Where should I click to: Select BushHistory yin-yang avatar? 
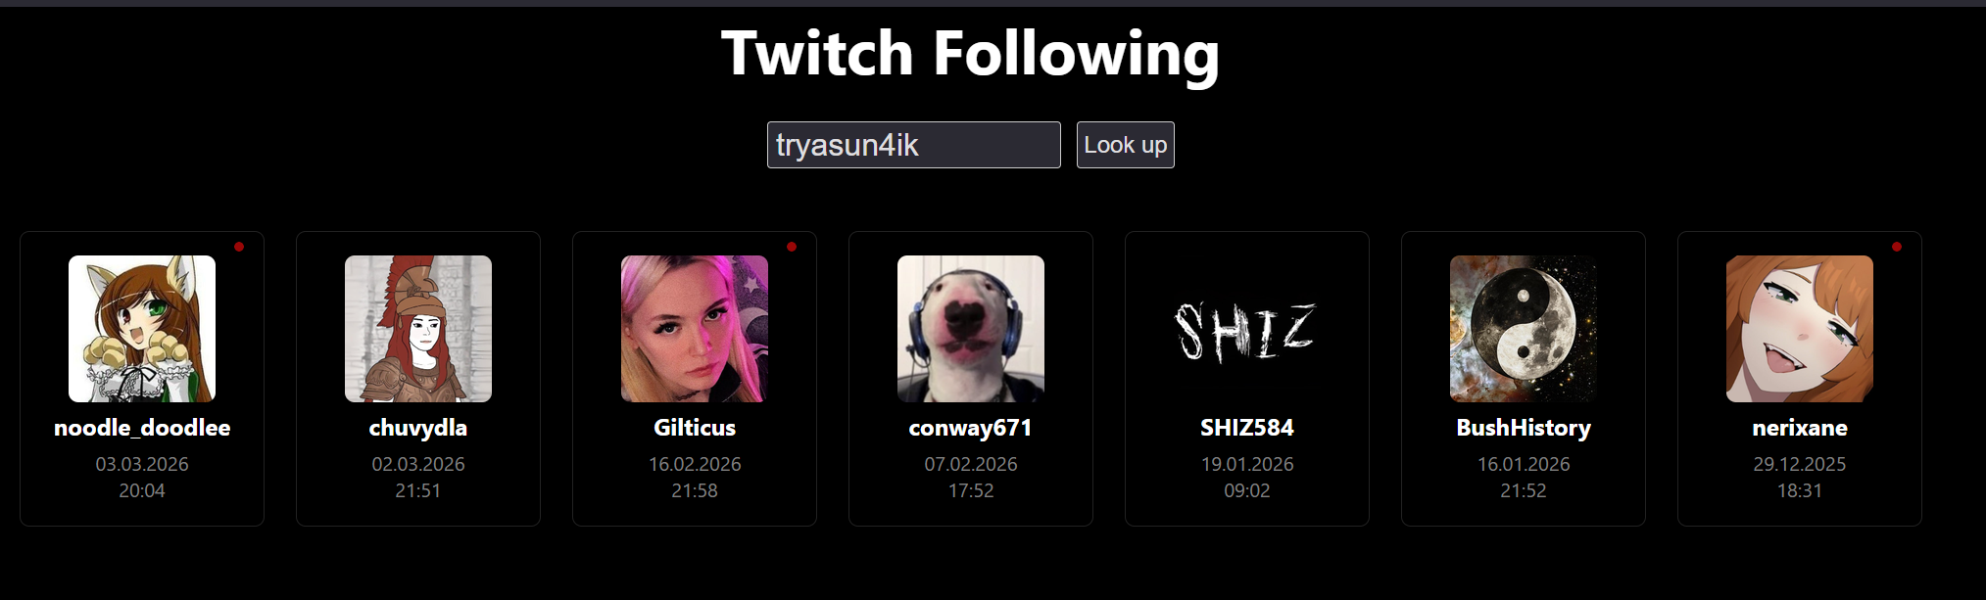(x=1524, y=329)
